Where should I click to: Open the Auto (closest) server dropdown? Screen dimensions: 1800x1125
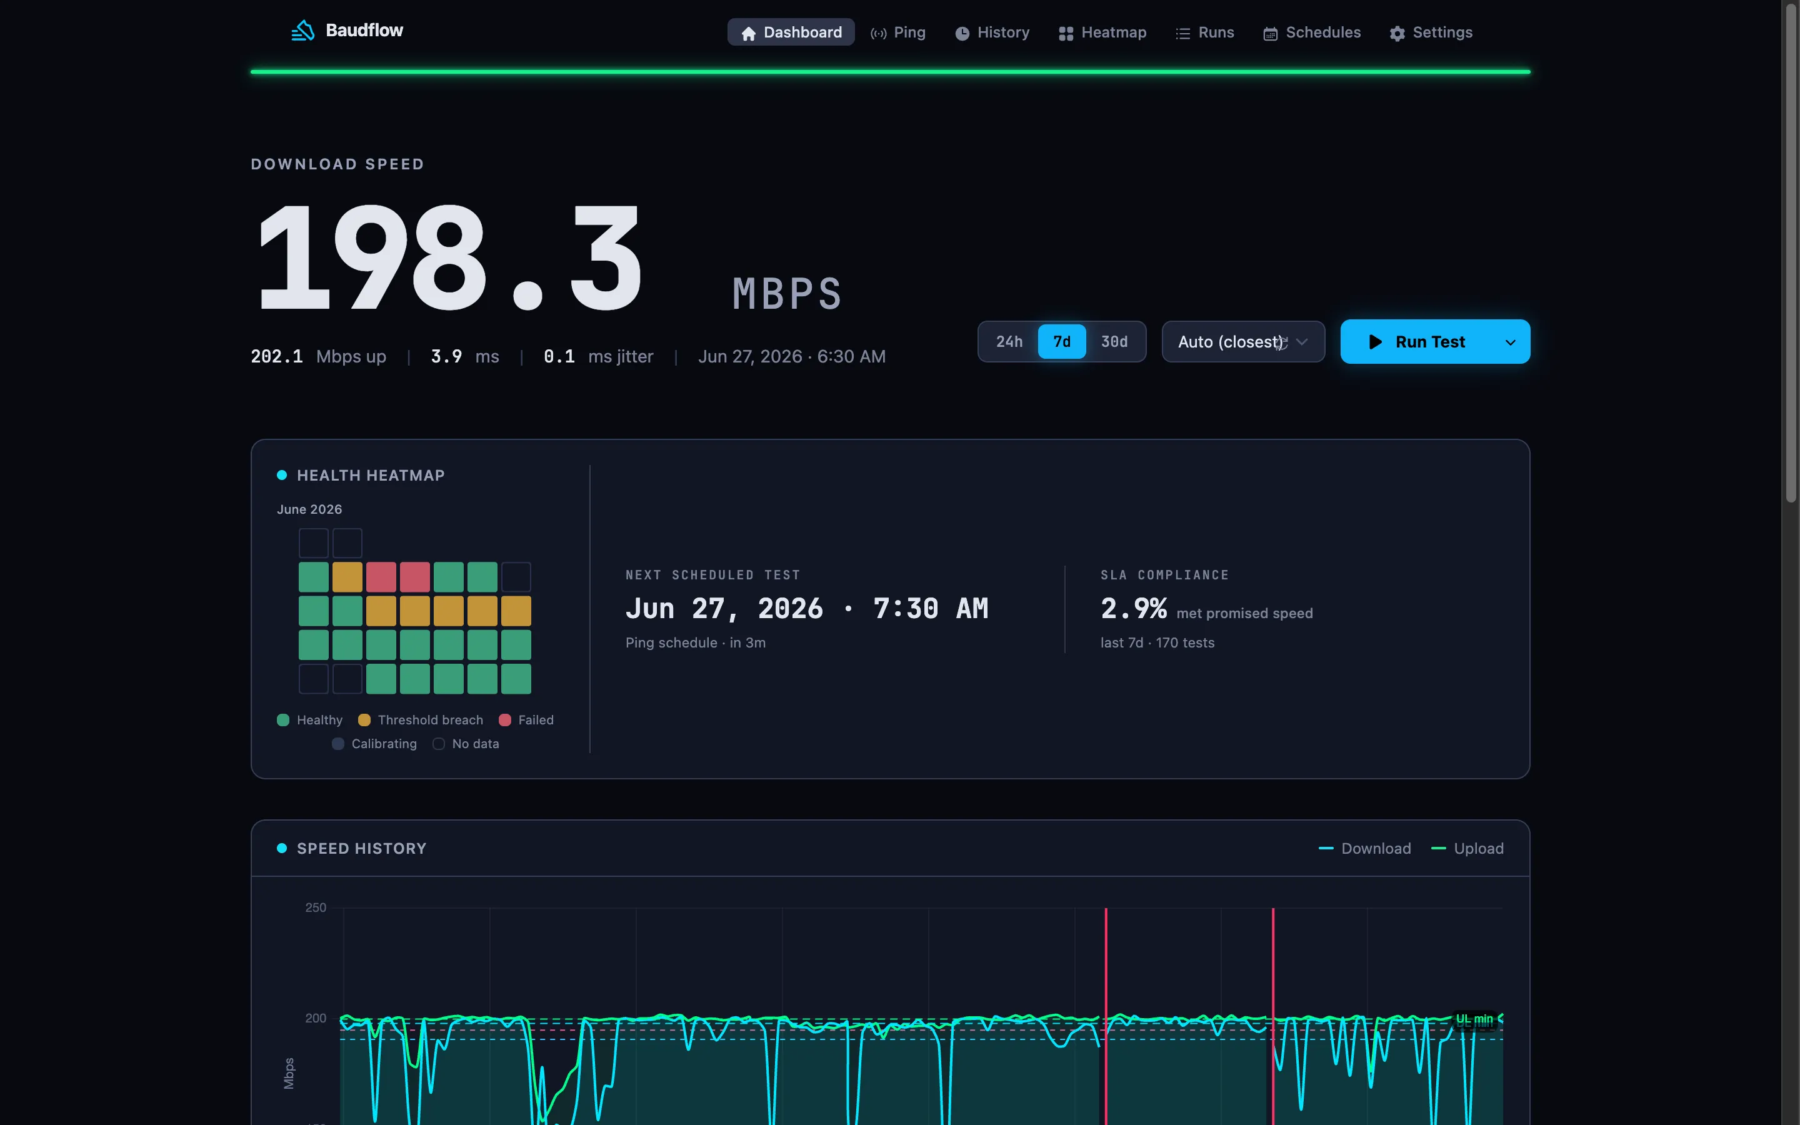(x=1243, y=341)
